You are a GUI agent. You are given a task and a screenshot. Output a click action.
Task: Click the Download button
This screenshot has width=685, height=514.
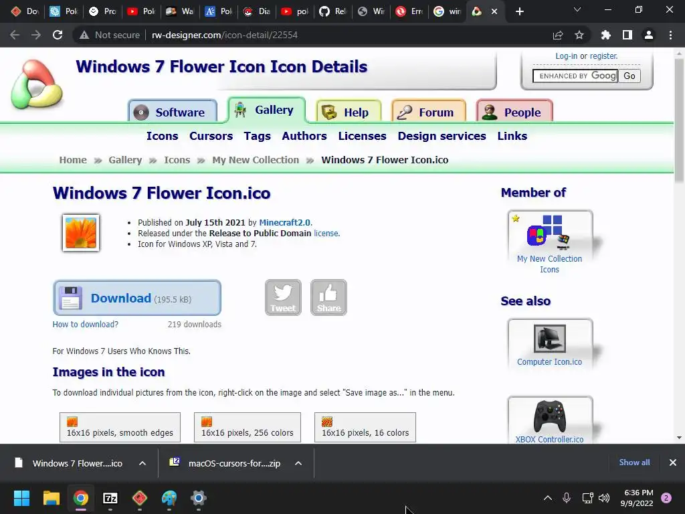(x=137, y=298)
